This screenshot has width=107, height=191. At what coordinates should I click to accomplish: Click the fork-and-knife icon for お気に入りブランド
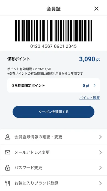tap(8, 183)
